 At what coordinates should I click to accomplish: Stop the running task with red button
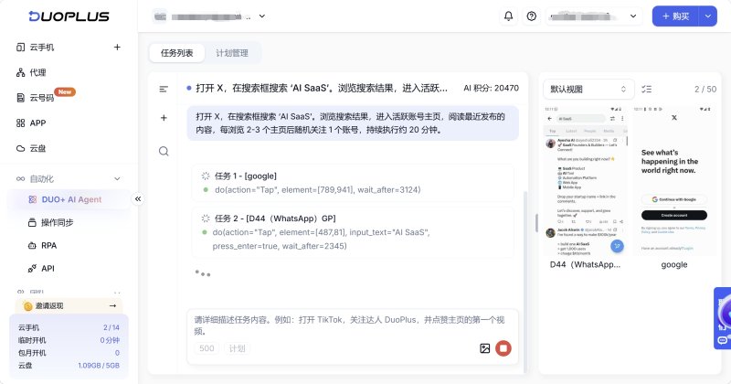tap(503, 348)
